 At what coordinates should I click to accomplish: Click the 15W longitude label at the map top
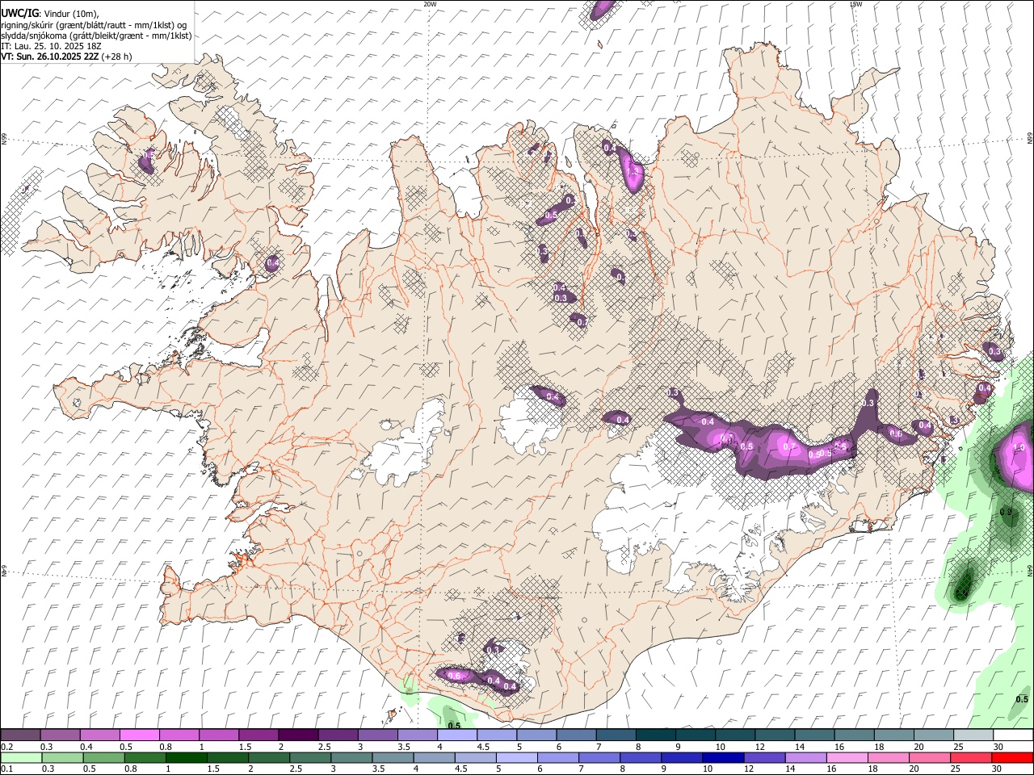click(x=855, y=4)
